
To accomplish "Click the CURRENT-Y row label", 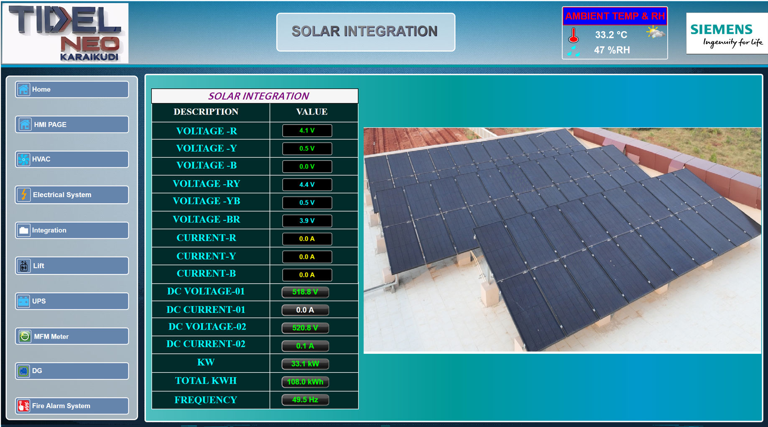I will click(x=206, y=256).
